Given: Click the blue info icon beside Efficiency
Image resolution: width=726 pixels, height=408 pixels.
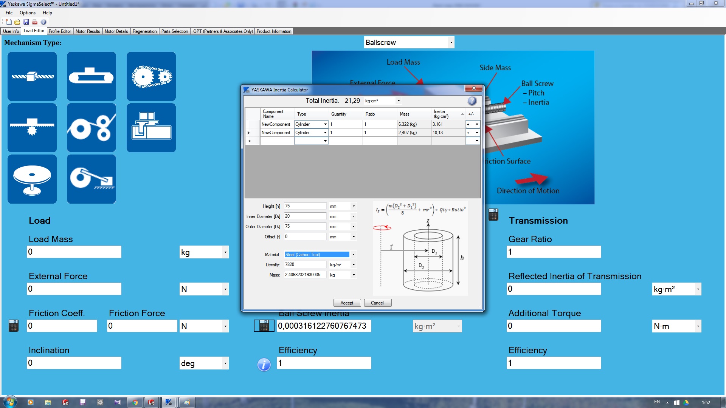Looking at the screenshot, I should pyautogui.click(x=264, y=365).
